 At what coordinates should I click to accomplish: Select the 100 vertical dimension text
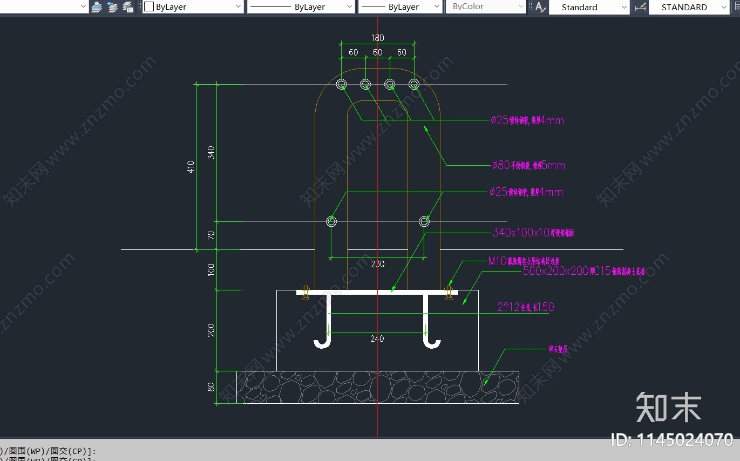pos(211,269)
